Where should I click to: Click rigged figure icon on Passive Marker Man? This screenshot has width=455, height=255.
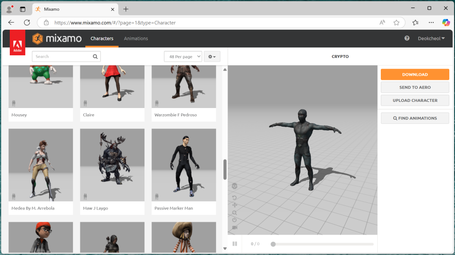(157, 197)
